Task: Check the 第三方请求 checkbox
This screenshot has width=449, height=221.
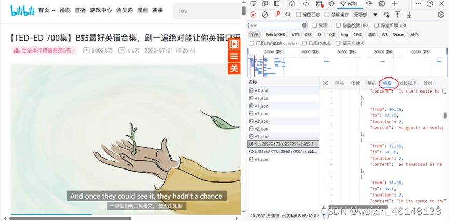Action: pos(338,43)
